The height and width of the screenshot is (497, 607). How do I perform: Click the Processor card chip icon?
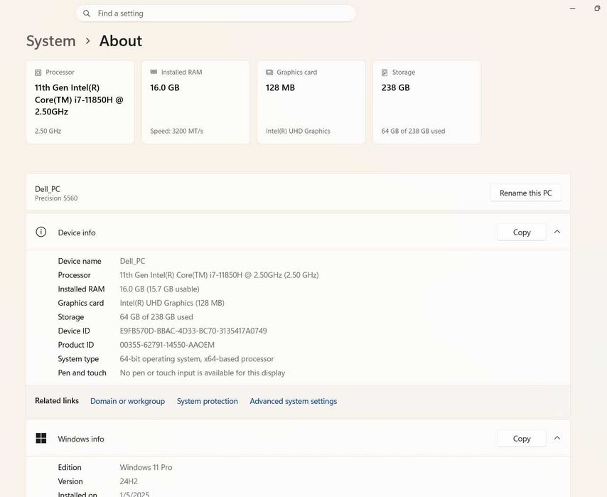(38, 73)
